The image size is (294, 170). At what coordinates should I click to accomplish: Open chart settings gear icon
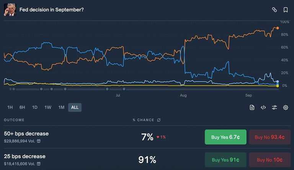pyautogui.click(x=285, y=107)
